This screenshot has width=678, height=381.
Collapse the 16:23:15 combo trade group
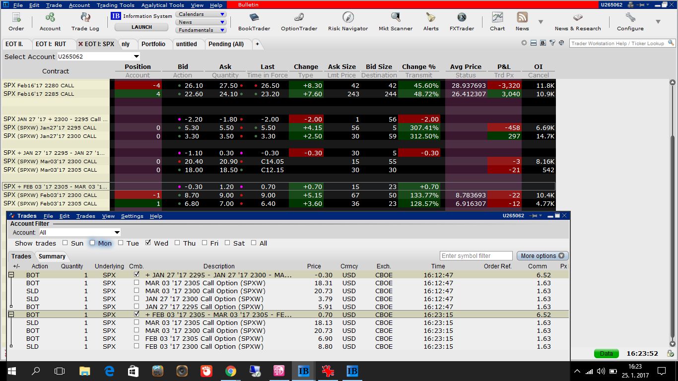click(11, 315)
